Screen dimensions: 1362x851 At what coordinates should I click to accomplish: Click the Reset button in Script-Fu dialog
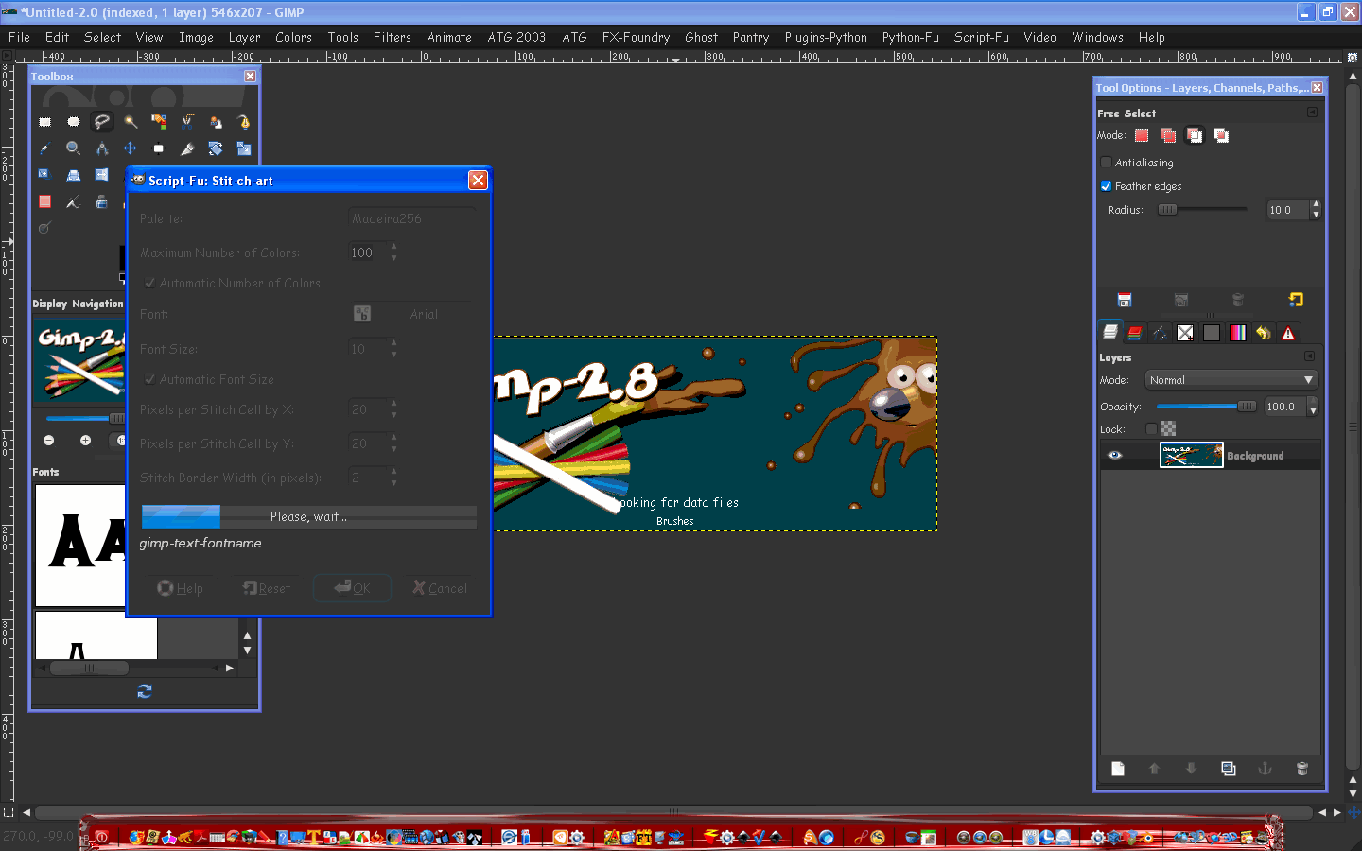click(x=267, y=588)
